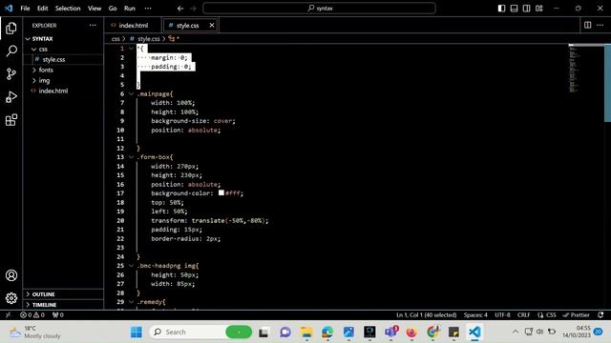Open the Manage gear icon

point(11,298)
